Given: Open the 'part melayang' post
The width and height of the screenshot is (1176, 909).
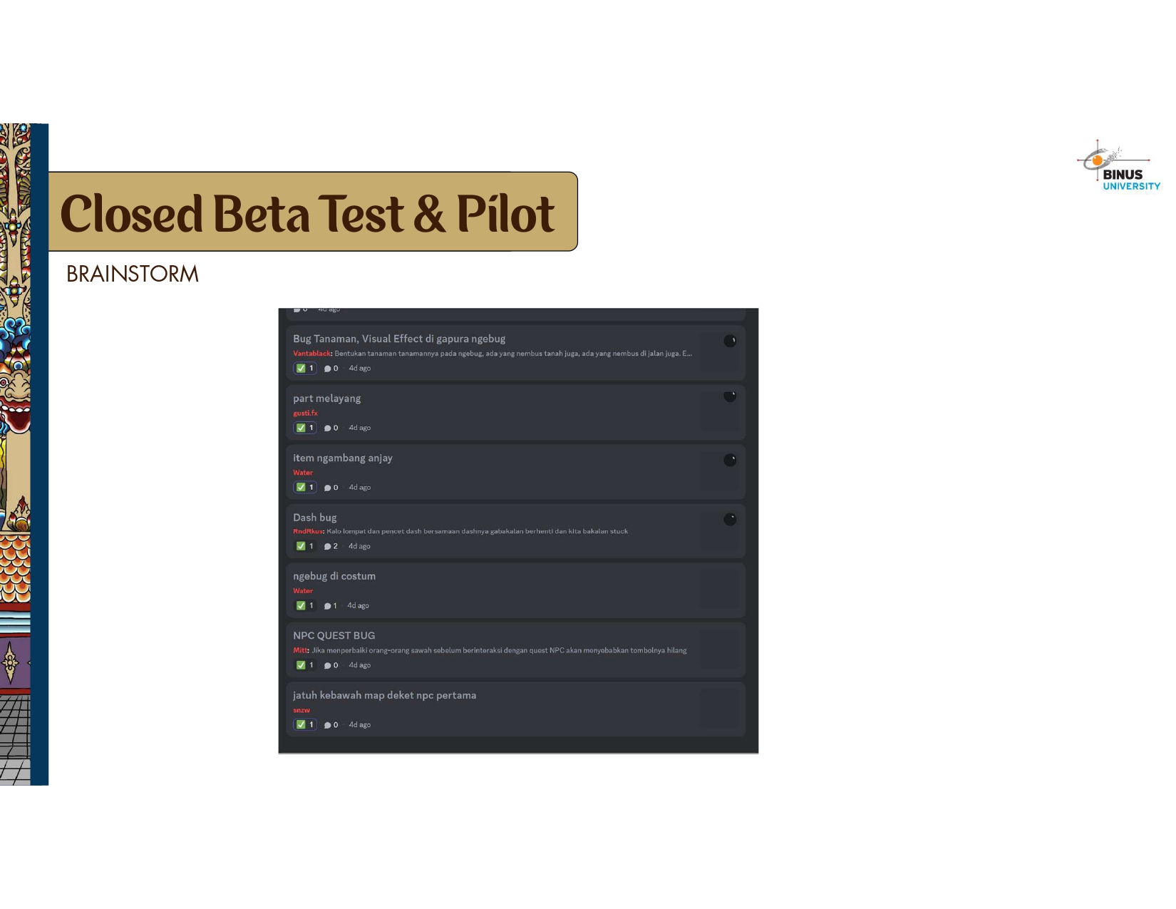Looking at the screenshot, I should pos(327,399).
